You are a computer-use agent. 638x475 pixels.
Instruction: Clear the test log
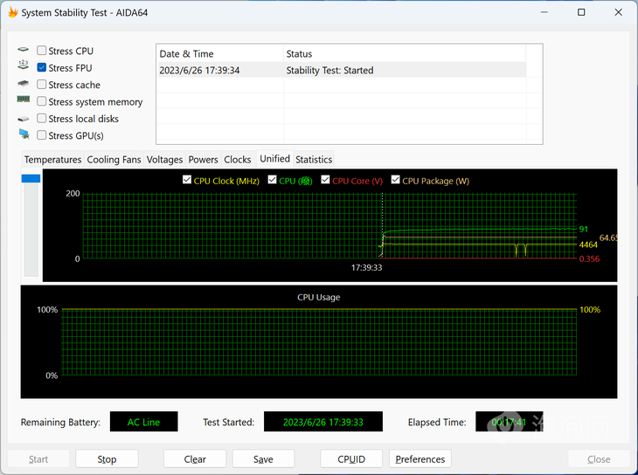pyautogui.click(x=195, y=459)
